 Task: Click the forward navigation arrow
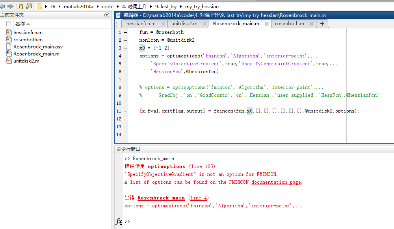click(x=10, y=6)
